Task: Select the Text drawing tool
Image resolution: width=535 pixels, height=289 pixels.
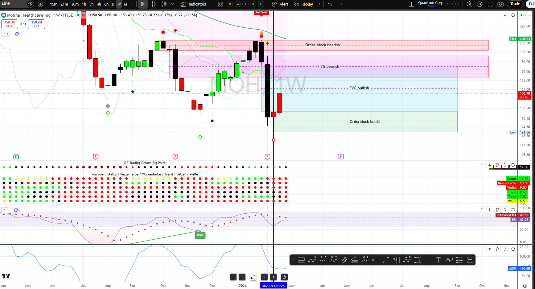Action: [x=438, y=260]
